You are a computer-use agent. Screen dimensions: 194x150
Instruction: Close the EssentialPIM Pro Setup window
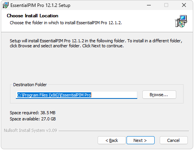(x=184, y=5)
